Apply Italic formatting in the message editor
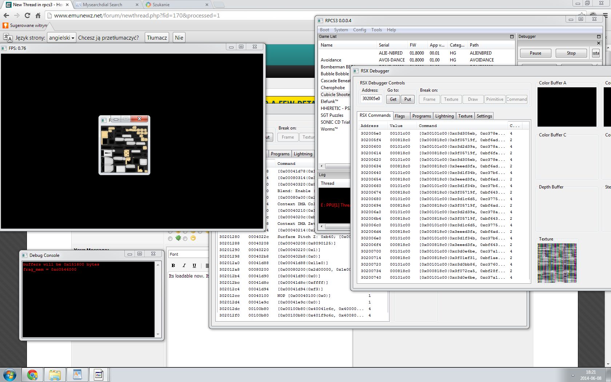 coord(184,266)
